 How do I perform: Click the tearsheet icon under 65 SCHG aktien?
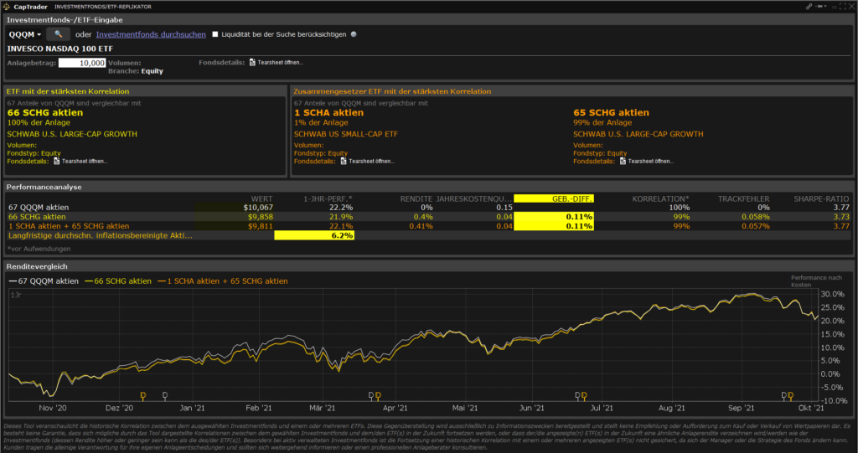tap(623, 161)
